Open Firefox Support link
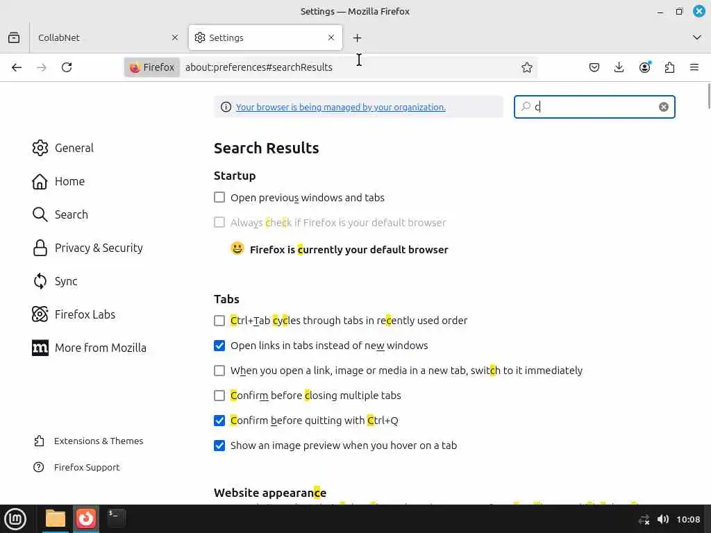The image size is (711, 533). pos(77,467)
